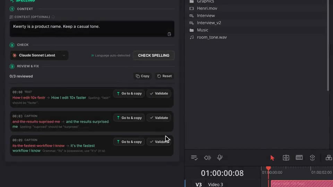Click the CHECK SPELLING button
This screenshot has width=333, height=187.
154,55
